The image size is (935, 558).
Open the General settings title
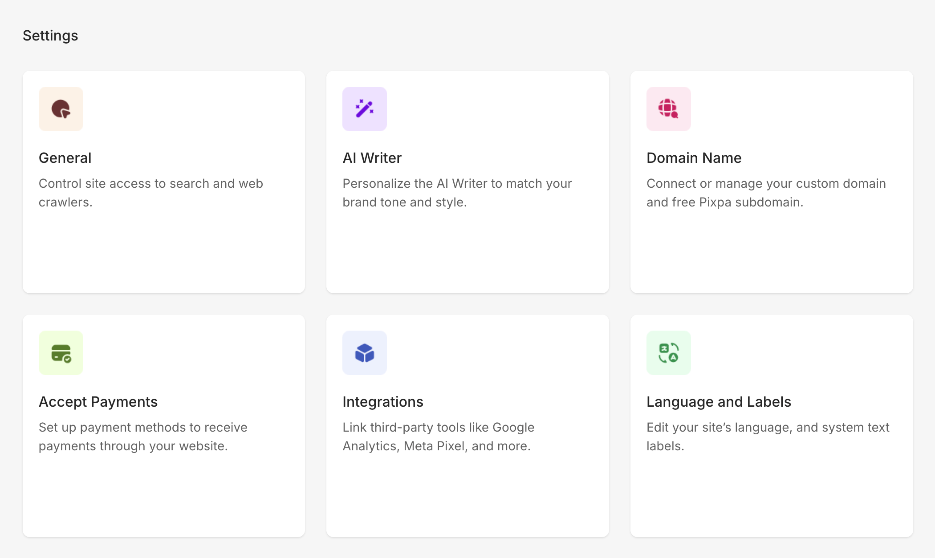[x=65, y=158]
